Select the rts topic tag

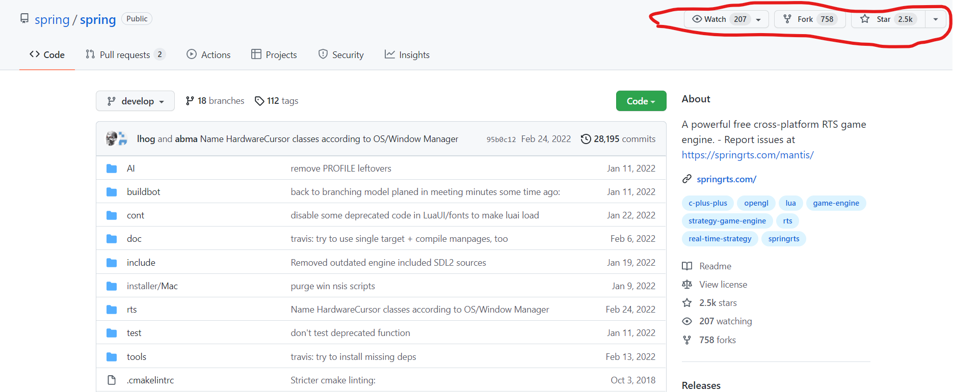click(787, 221)
